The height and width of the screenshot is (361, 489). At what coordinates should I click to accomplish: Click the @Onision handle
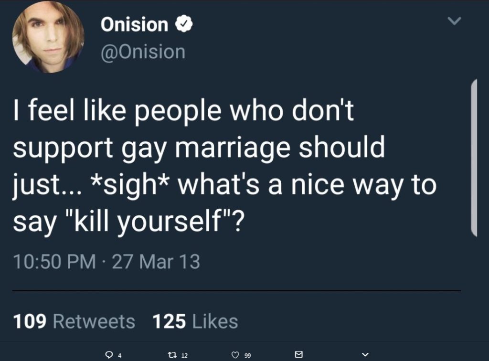(x=143, y=51)
